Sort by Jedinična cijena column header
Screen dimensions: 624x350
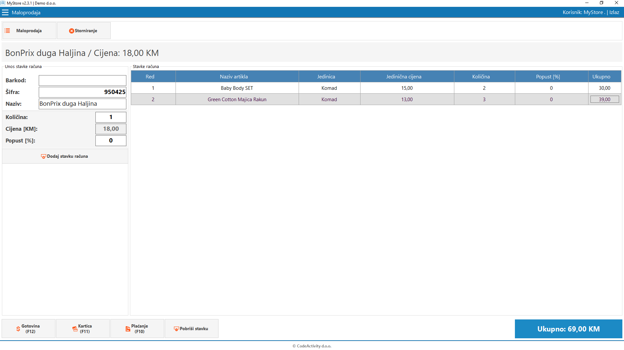click(x=407, y=76)
